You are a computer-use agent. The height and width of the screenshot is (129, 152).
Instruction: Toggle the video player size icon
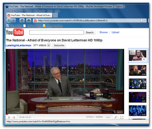(116, 117)
